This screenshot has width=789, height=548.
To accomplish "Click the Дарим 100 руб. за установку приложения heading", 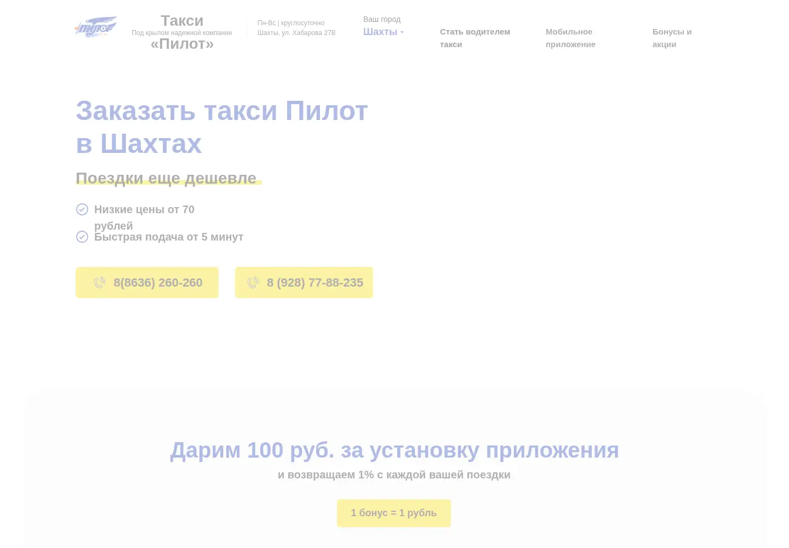I will coord(395,450).
